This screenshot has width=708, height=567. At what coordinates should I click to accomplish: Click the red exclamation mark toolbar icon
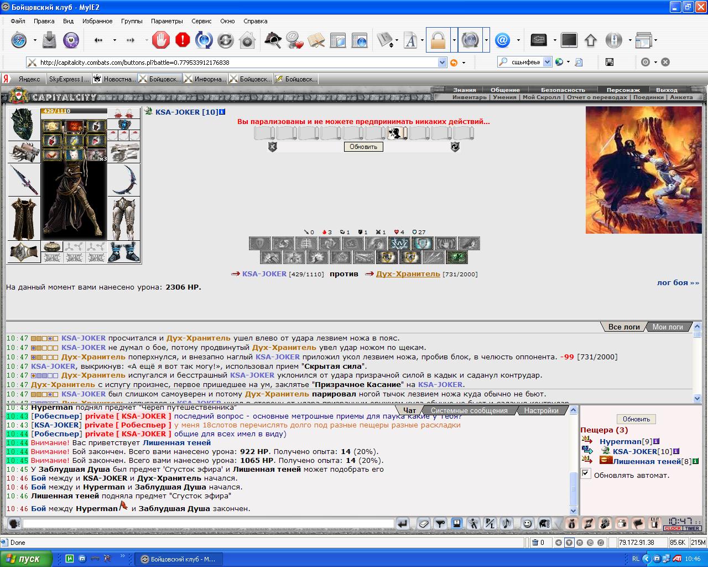tap(183, 40)
